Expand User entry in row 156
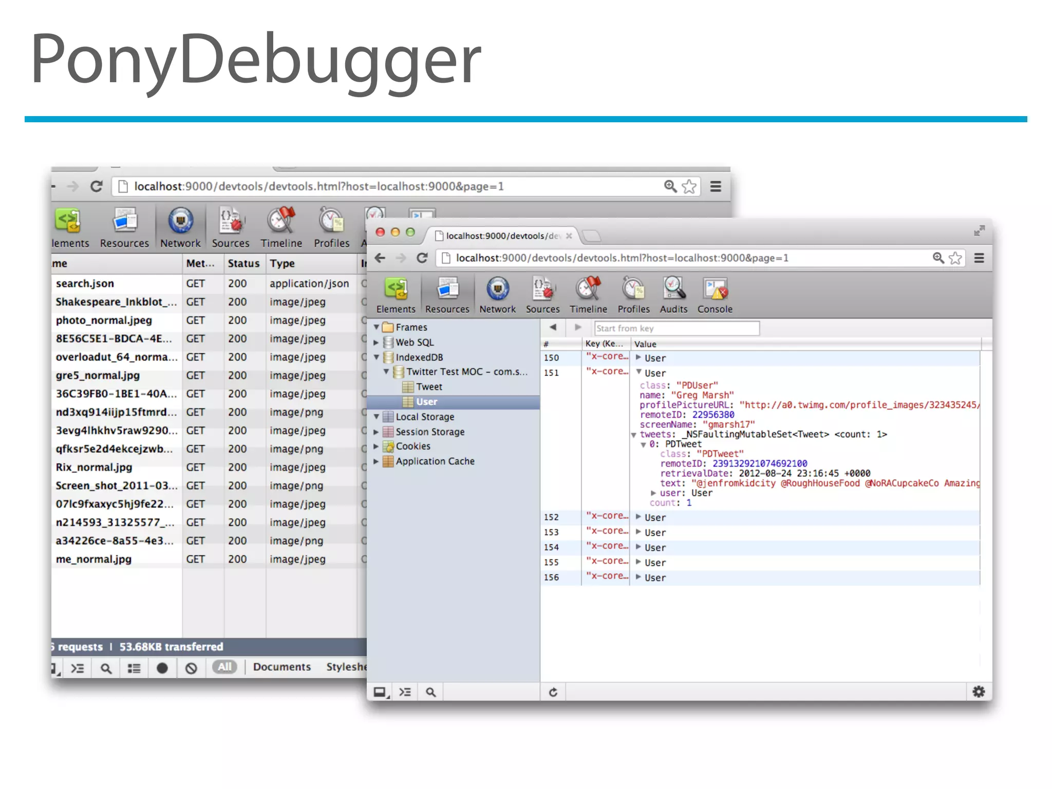 pyautogui.click(x=638, y=577)
